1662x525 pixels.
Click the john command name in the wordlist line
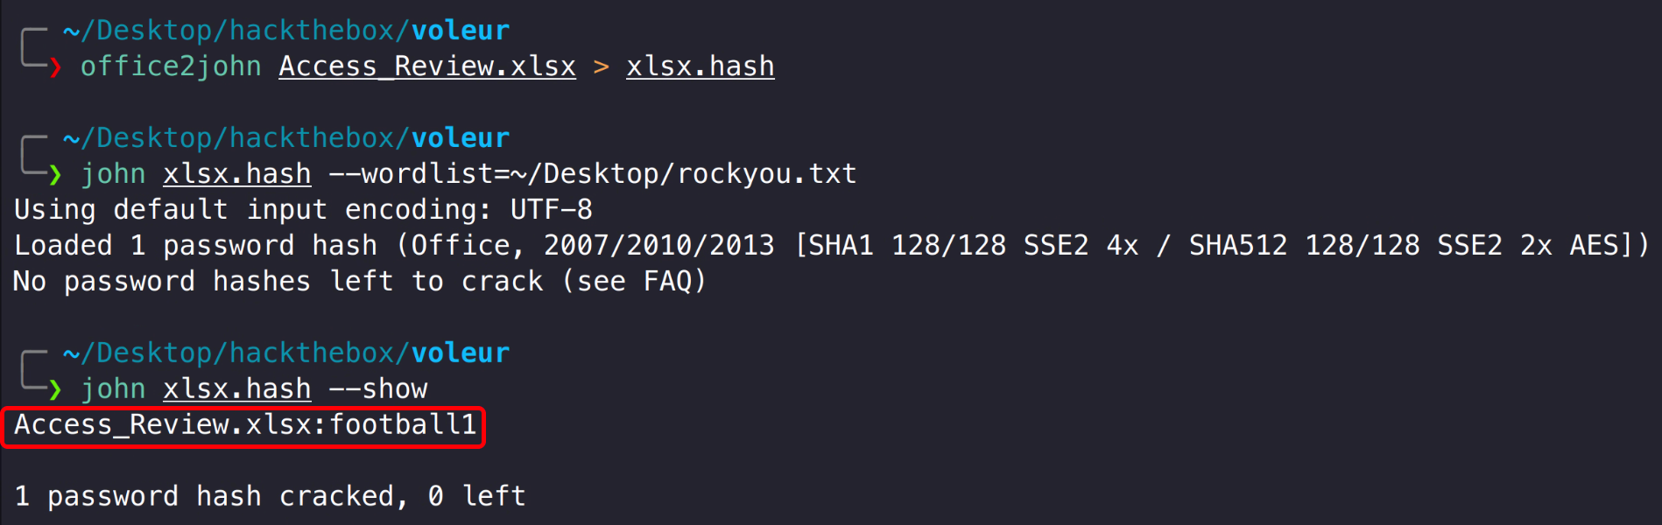click(113, 174)
